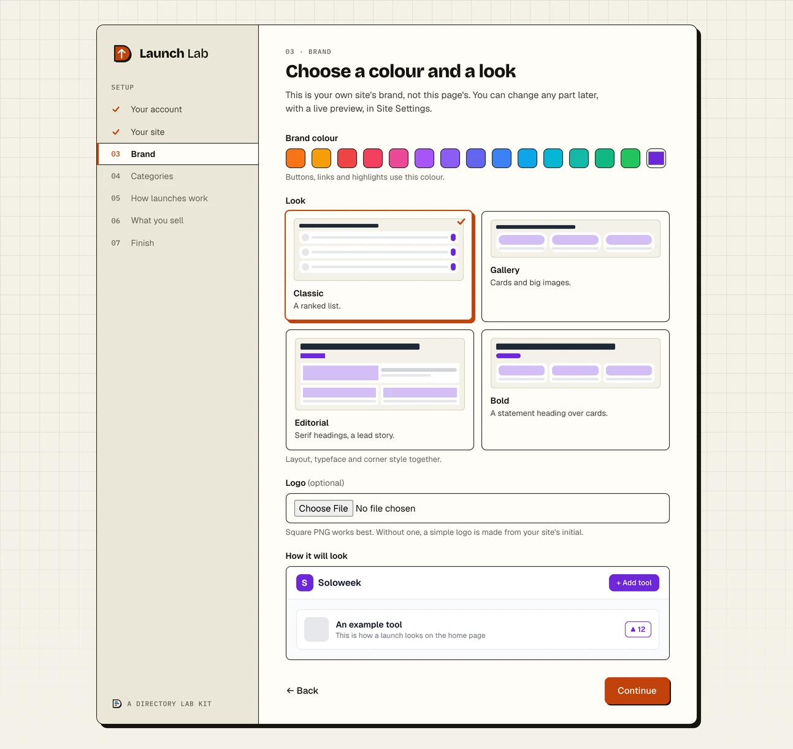Pick the violet brand colour swatch
Screen dimensions: 793x749
[x=450, y=158]
